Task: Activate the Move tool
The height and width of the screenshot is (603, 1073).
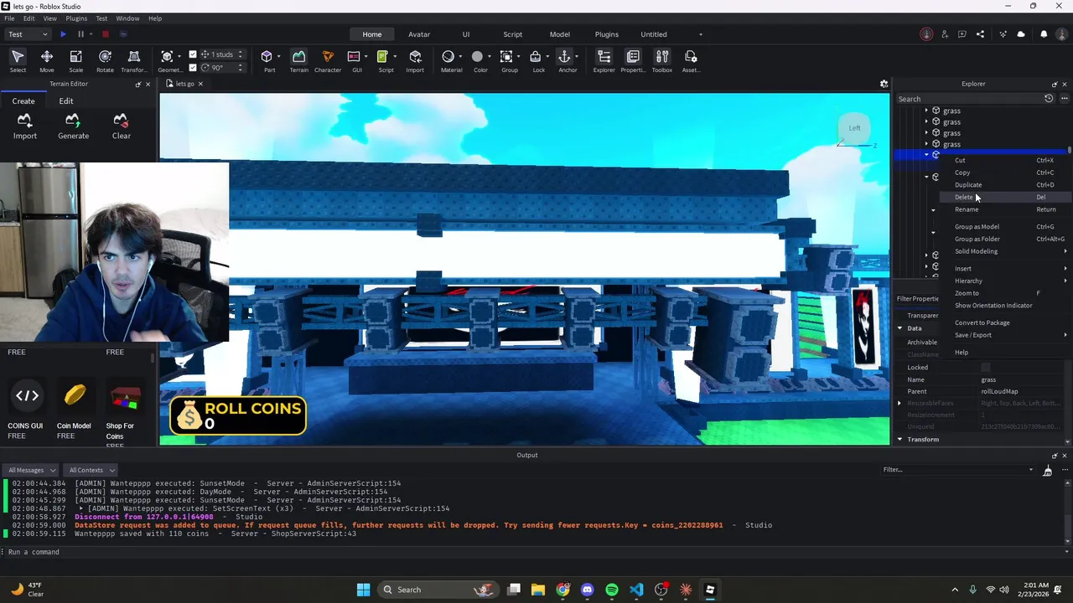Action: click(x=47, y=60)
